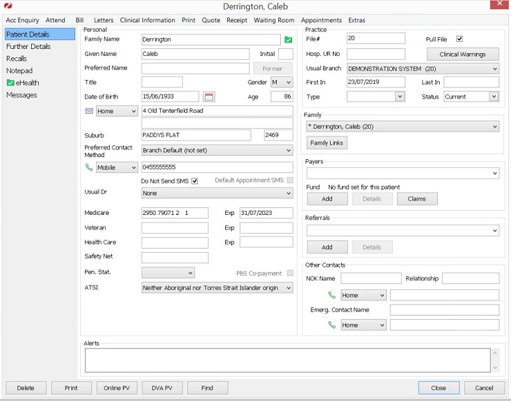Open the Pen. Stat. dropdown
511x401 pixels.
(168, 273)
